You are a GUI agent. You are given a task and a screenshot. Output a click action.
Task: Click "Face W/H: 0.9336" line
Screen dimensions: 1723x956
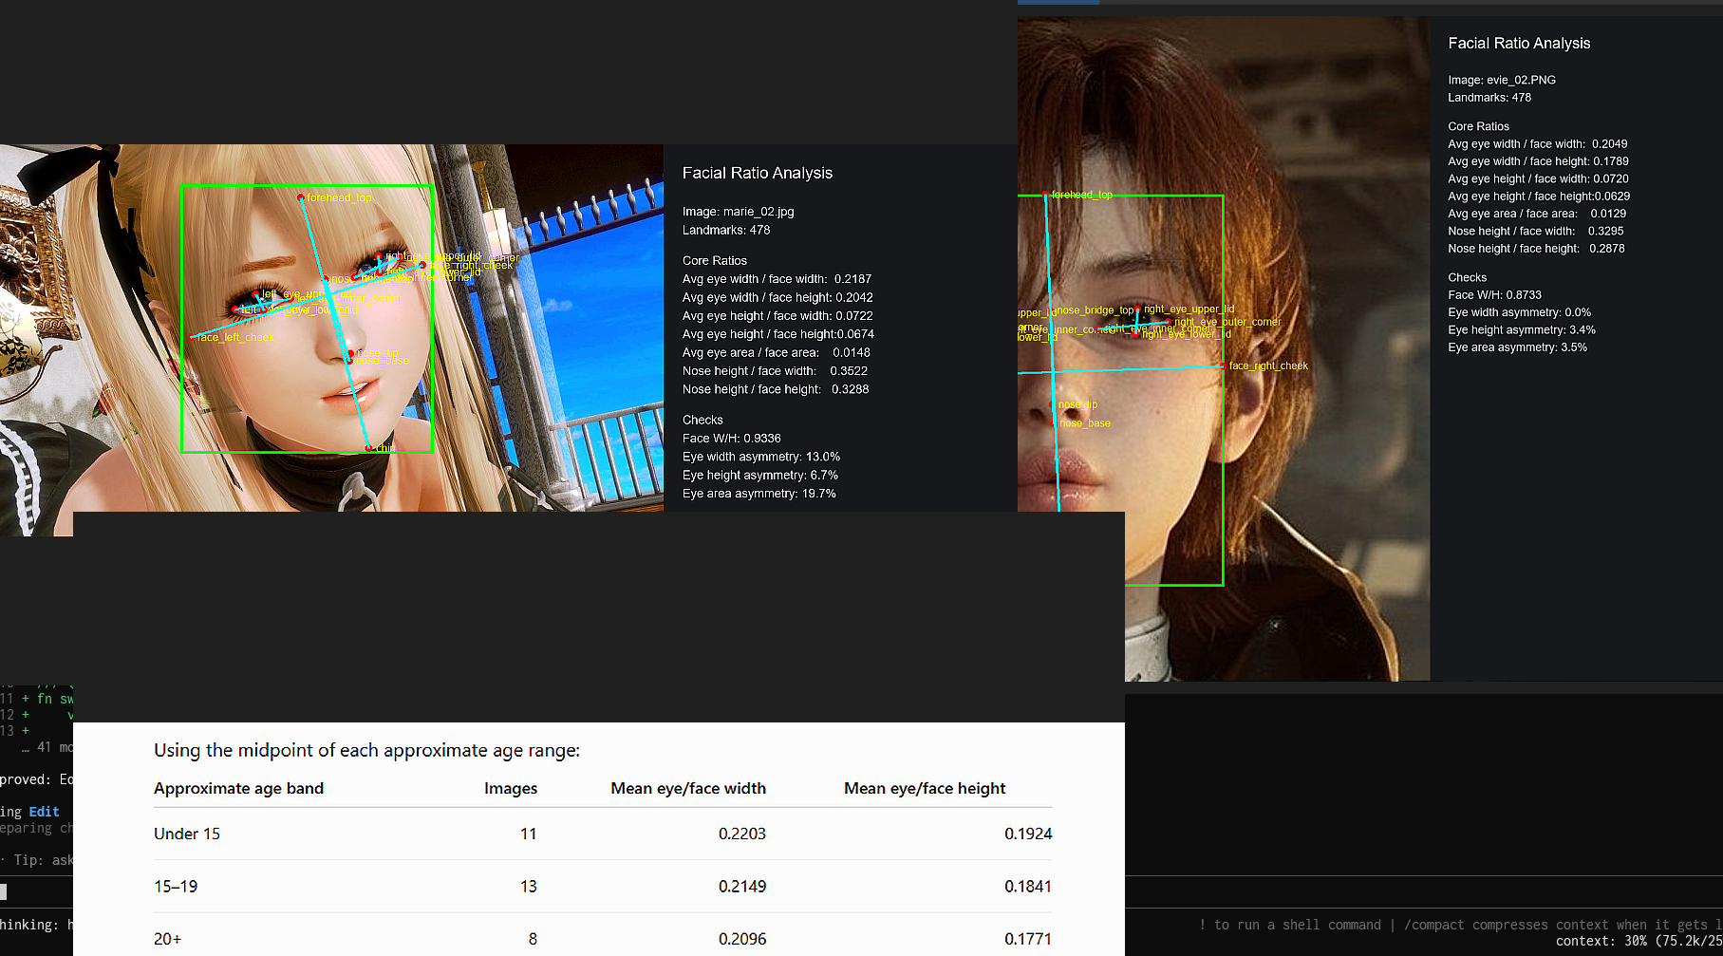tap(732, 439)
